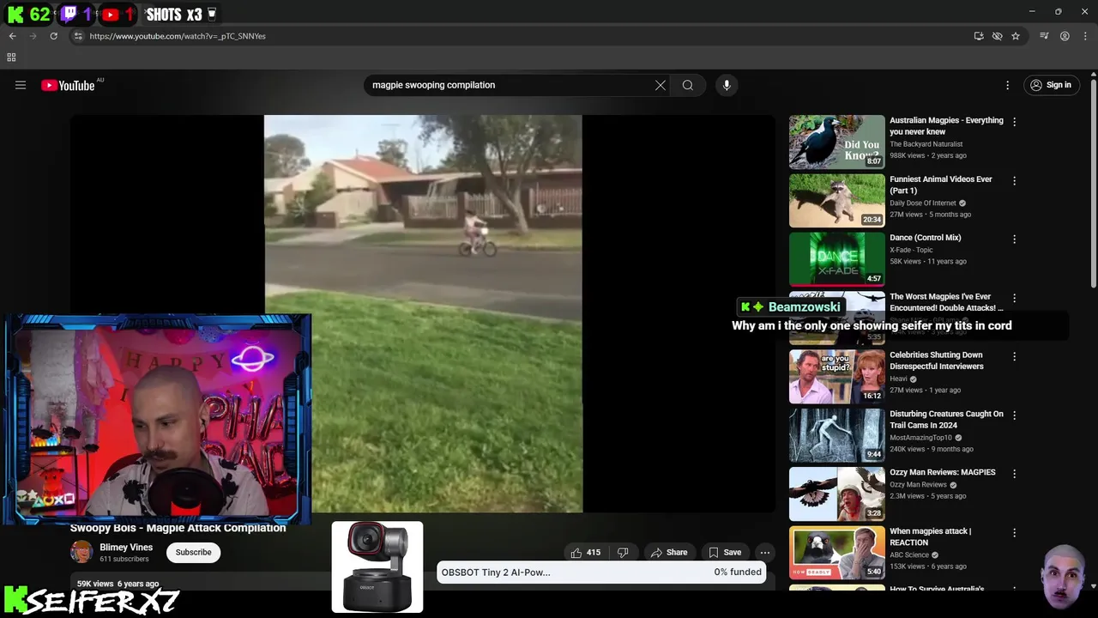
Task: Open more actions ellipsis next to Save
Action: tap(765, 552)
